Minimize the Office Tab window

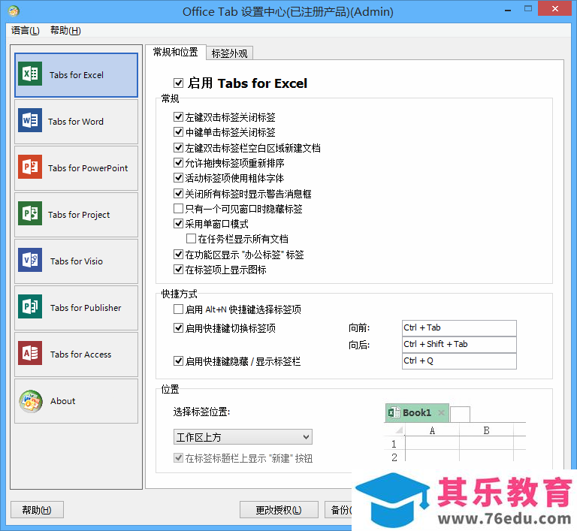508,10
